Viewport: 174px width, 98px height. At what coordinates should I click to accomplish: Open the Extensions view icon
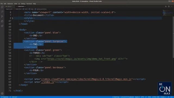2,26
